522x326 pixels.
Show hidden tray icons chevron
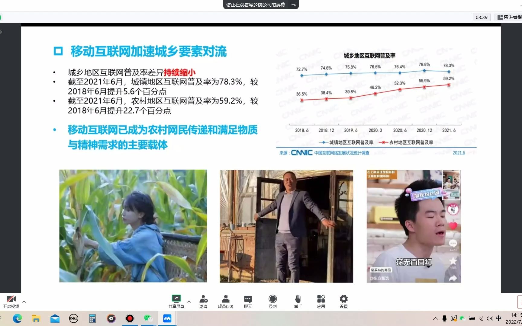435,318
